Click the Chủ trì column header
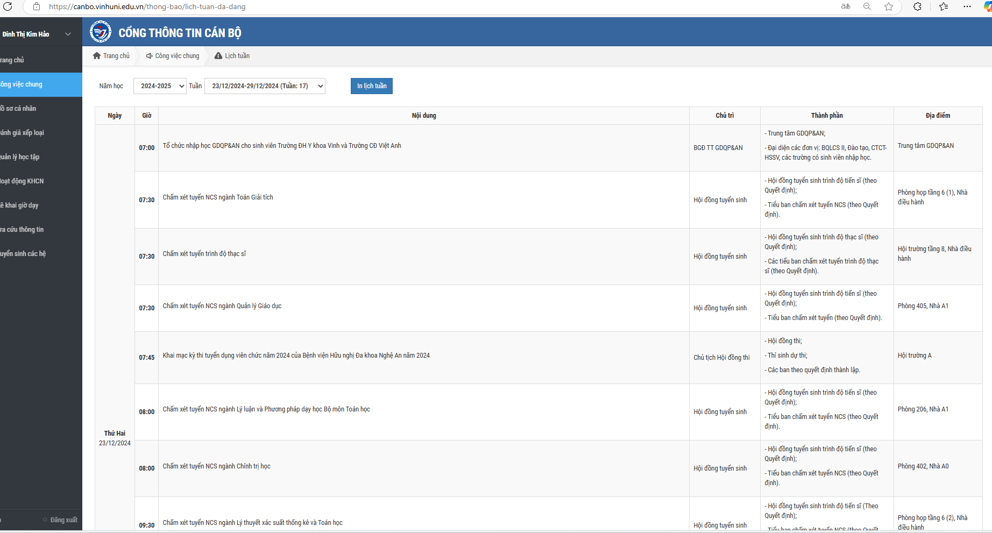992x533 pixels. [725, 116]
